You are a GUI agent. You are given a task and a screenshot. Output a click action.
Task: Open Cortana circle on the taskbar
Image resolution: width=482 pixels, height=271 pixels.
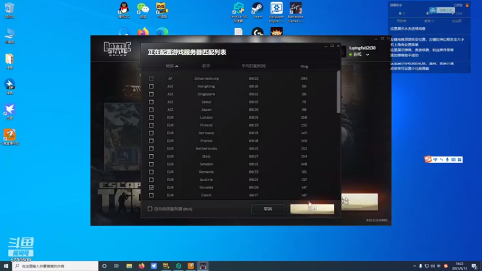coord(104,266)
